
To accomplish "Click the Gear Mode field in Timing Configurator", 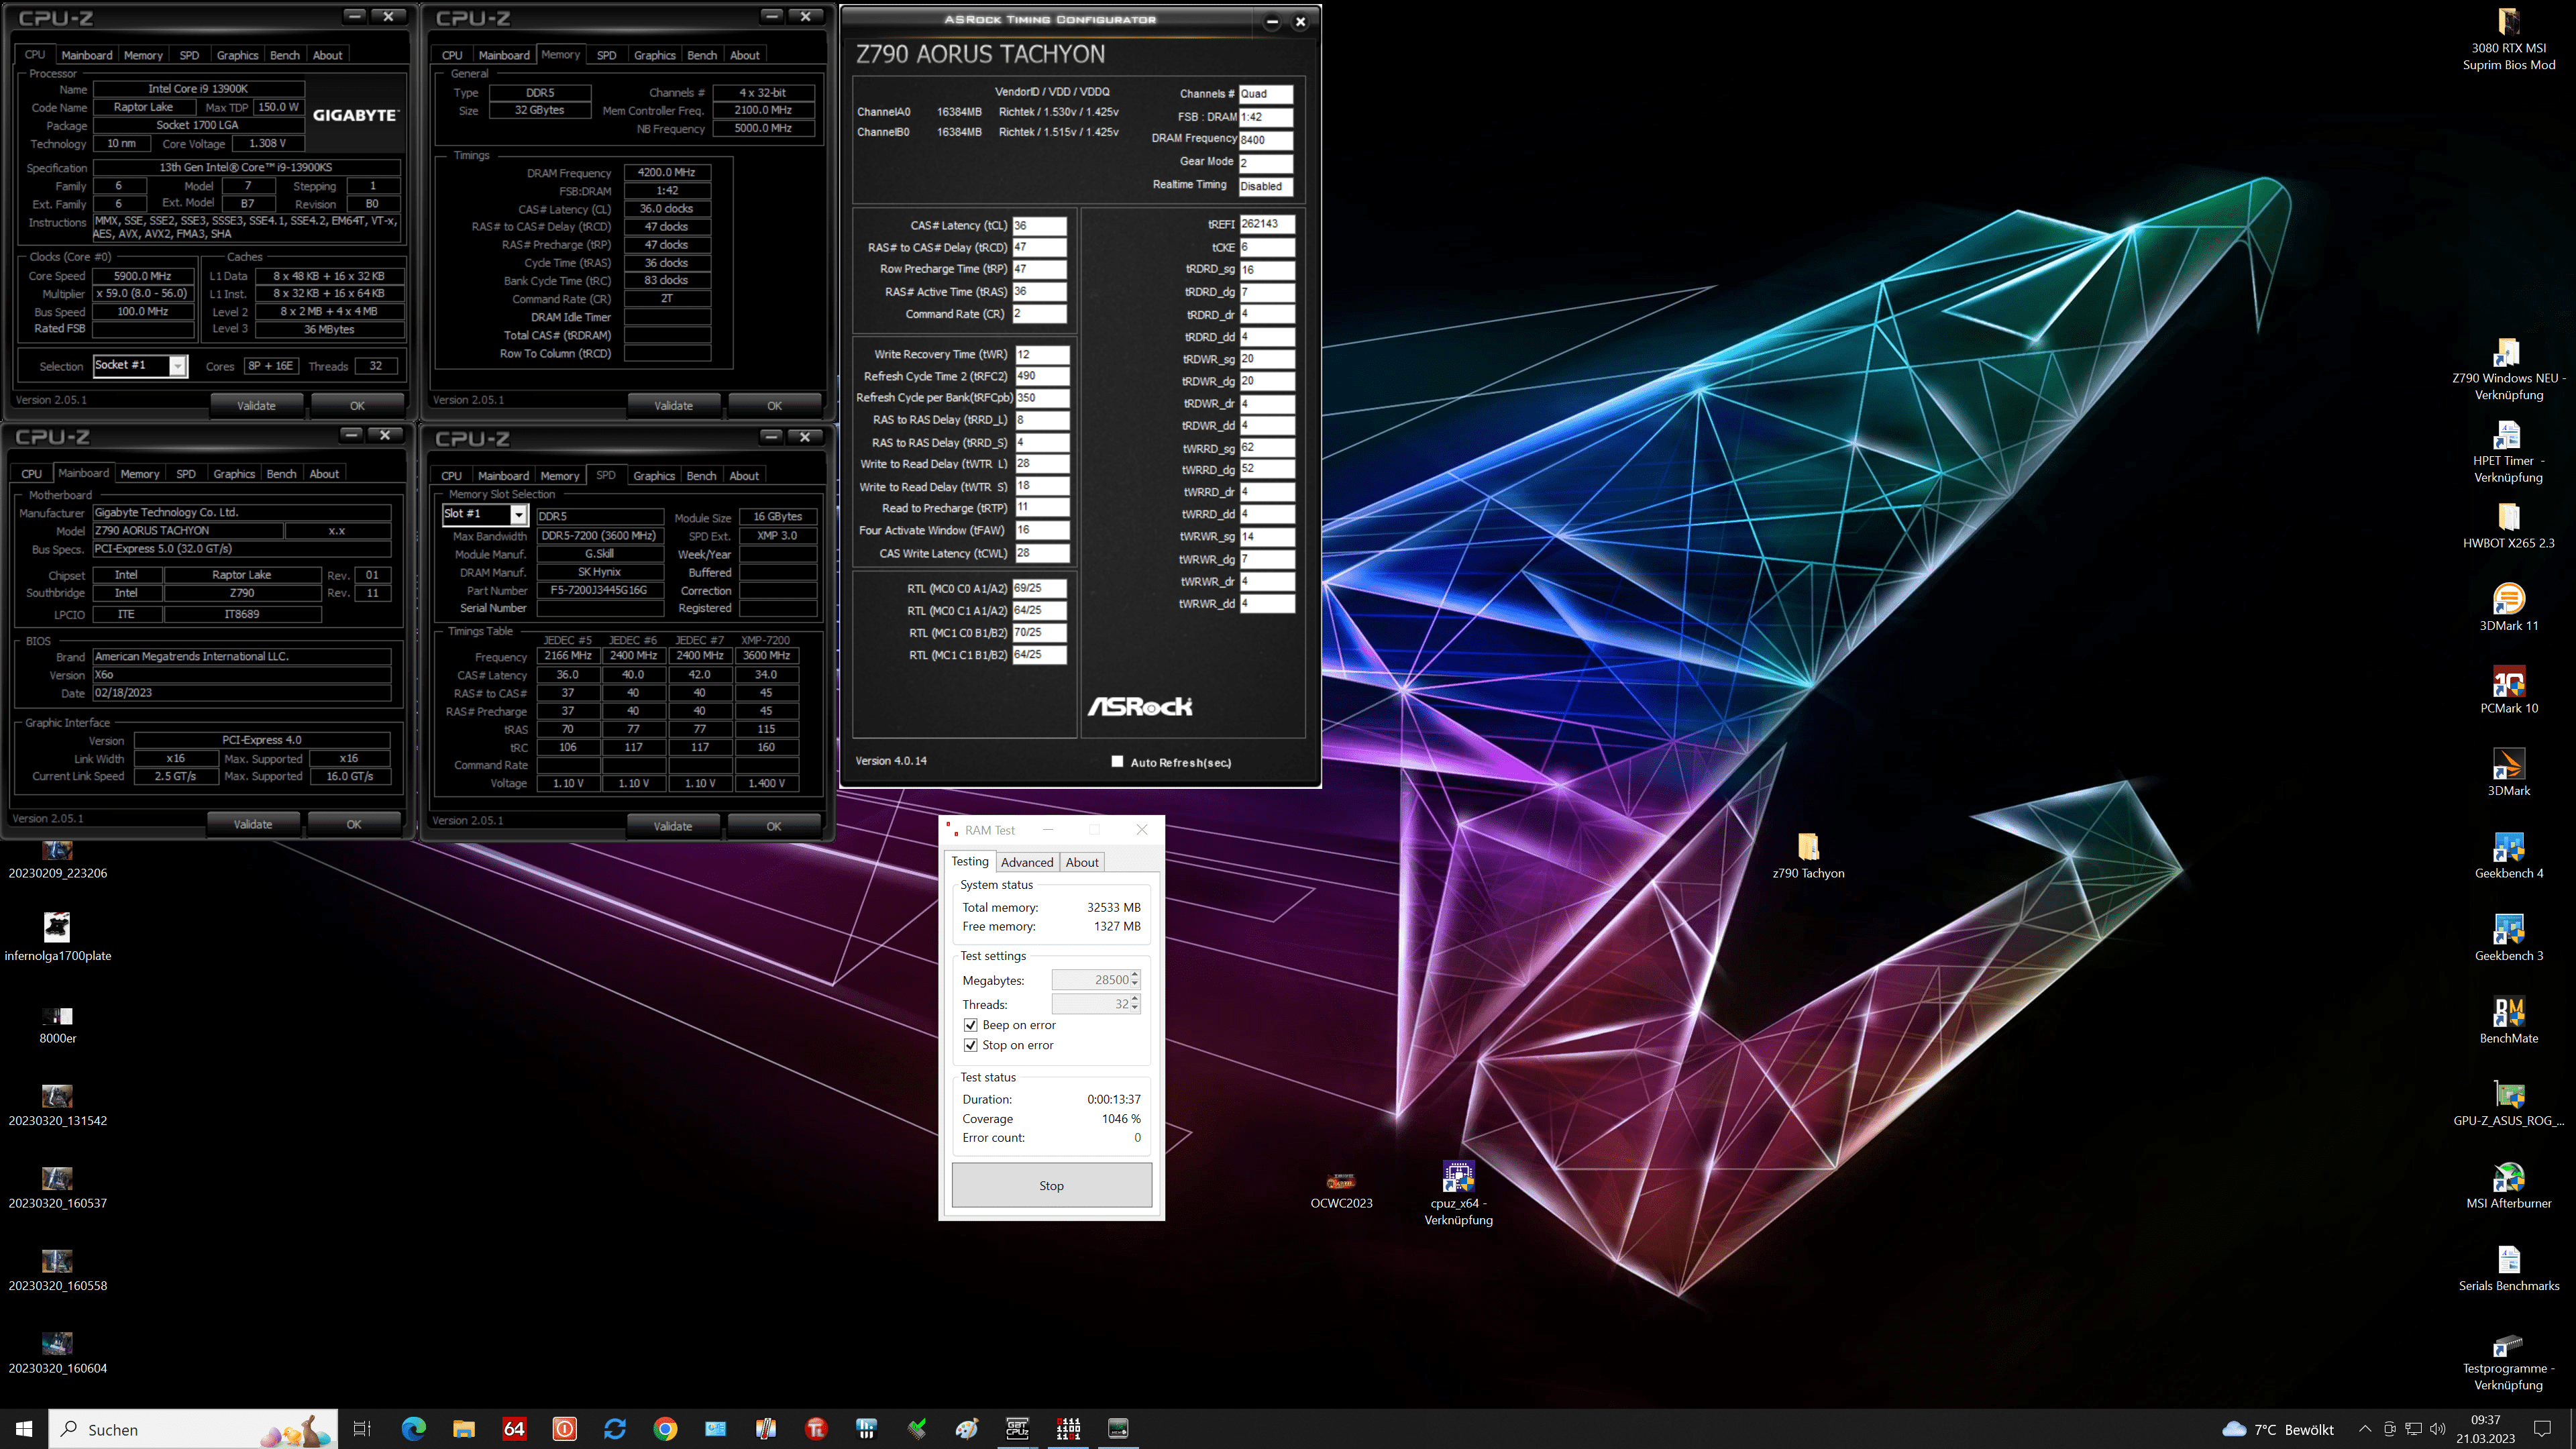I will coord(1266,162).
